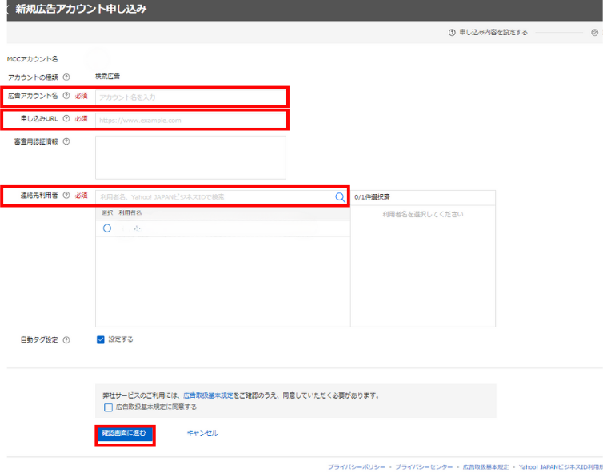
Task: Open プライバシーセンター footer link
Action: [x=424, y=466]
